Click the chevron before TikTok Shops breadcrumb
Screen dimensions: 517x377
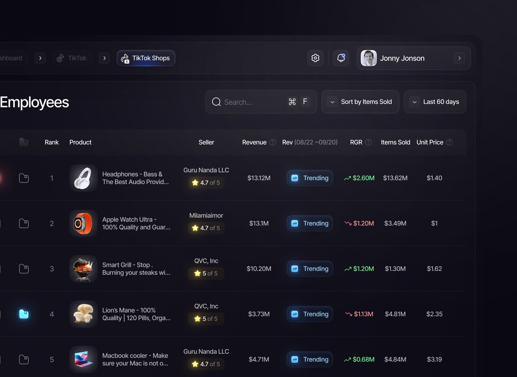(x=104, y=58)
